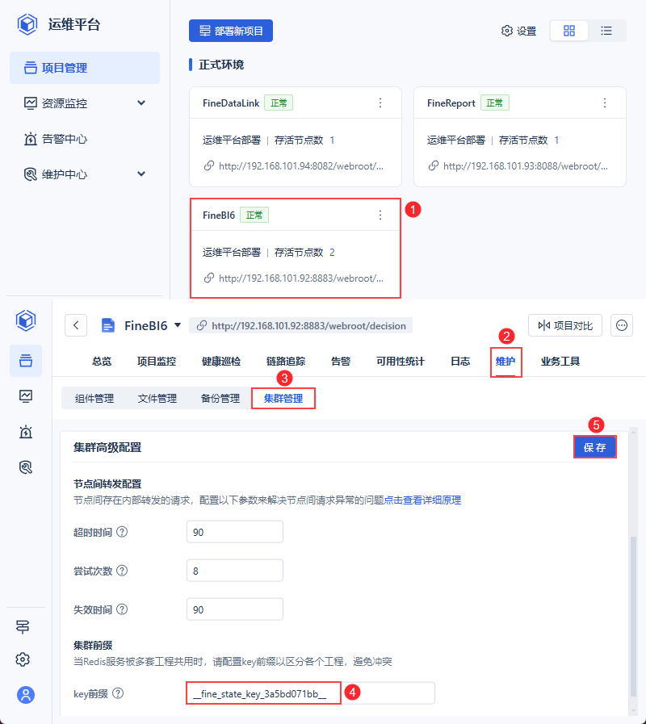
Task: Open the user avatar icon
Action: (26, 695)
